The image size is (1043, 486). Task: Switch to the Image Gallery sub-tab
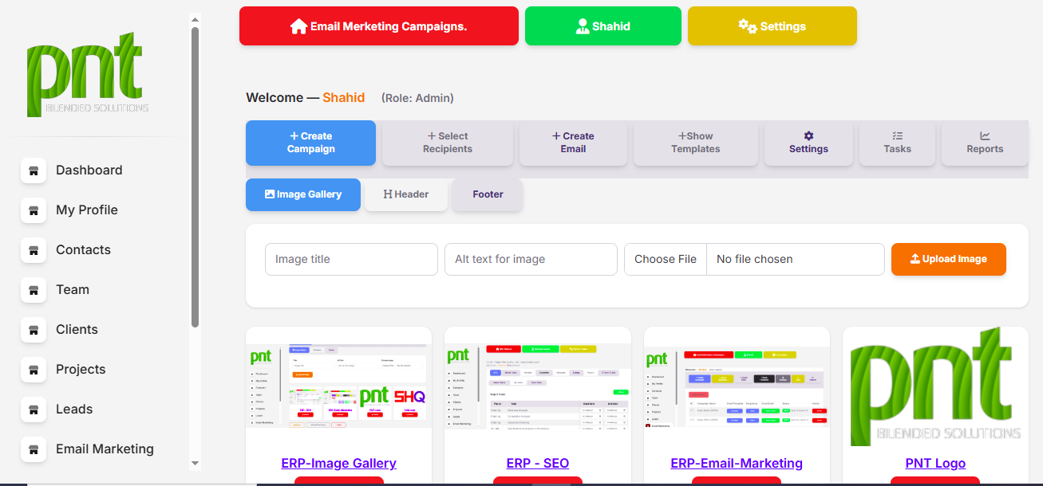(x=303, y=194)
